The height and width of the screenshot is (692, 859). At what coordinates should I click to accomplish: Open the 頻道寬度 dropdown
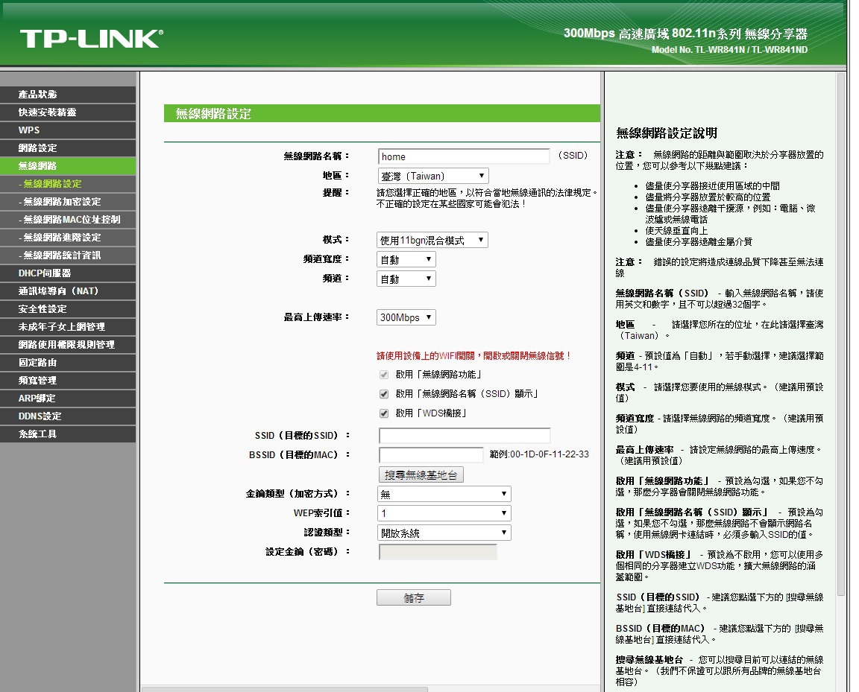pos(406,259)
